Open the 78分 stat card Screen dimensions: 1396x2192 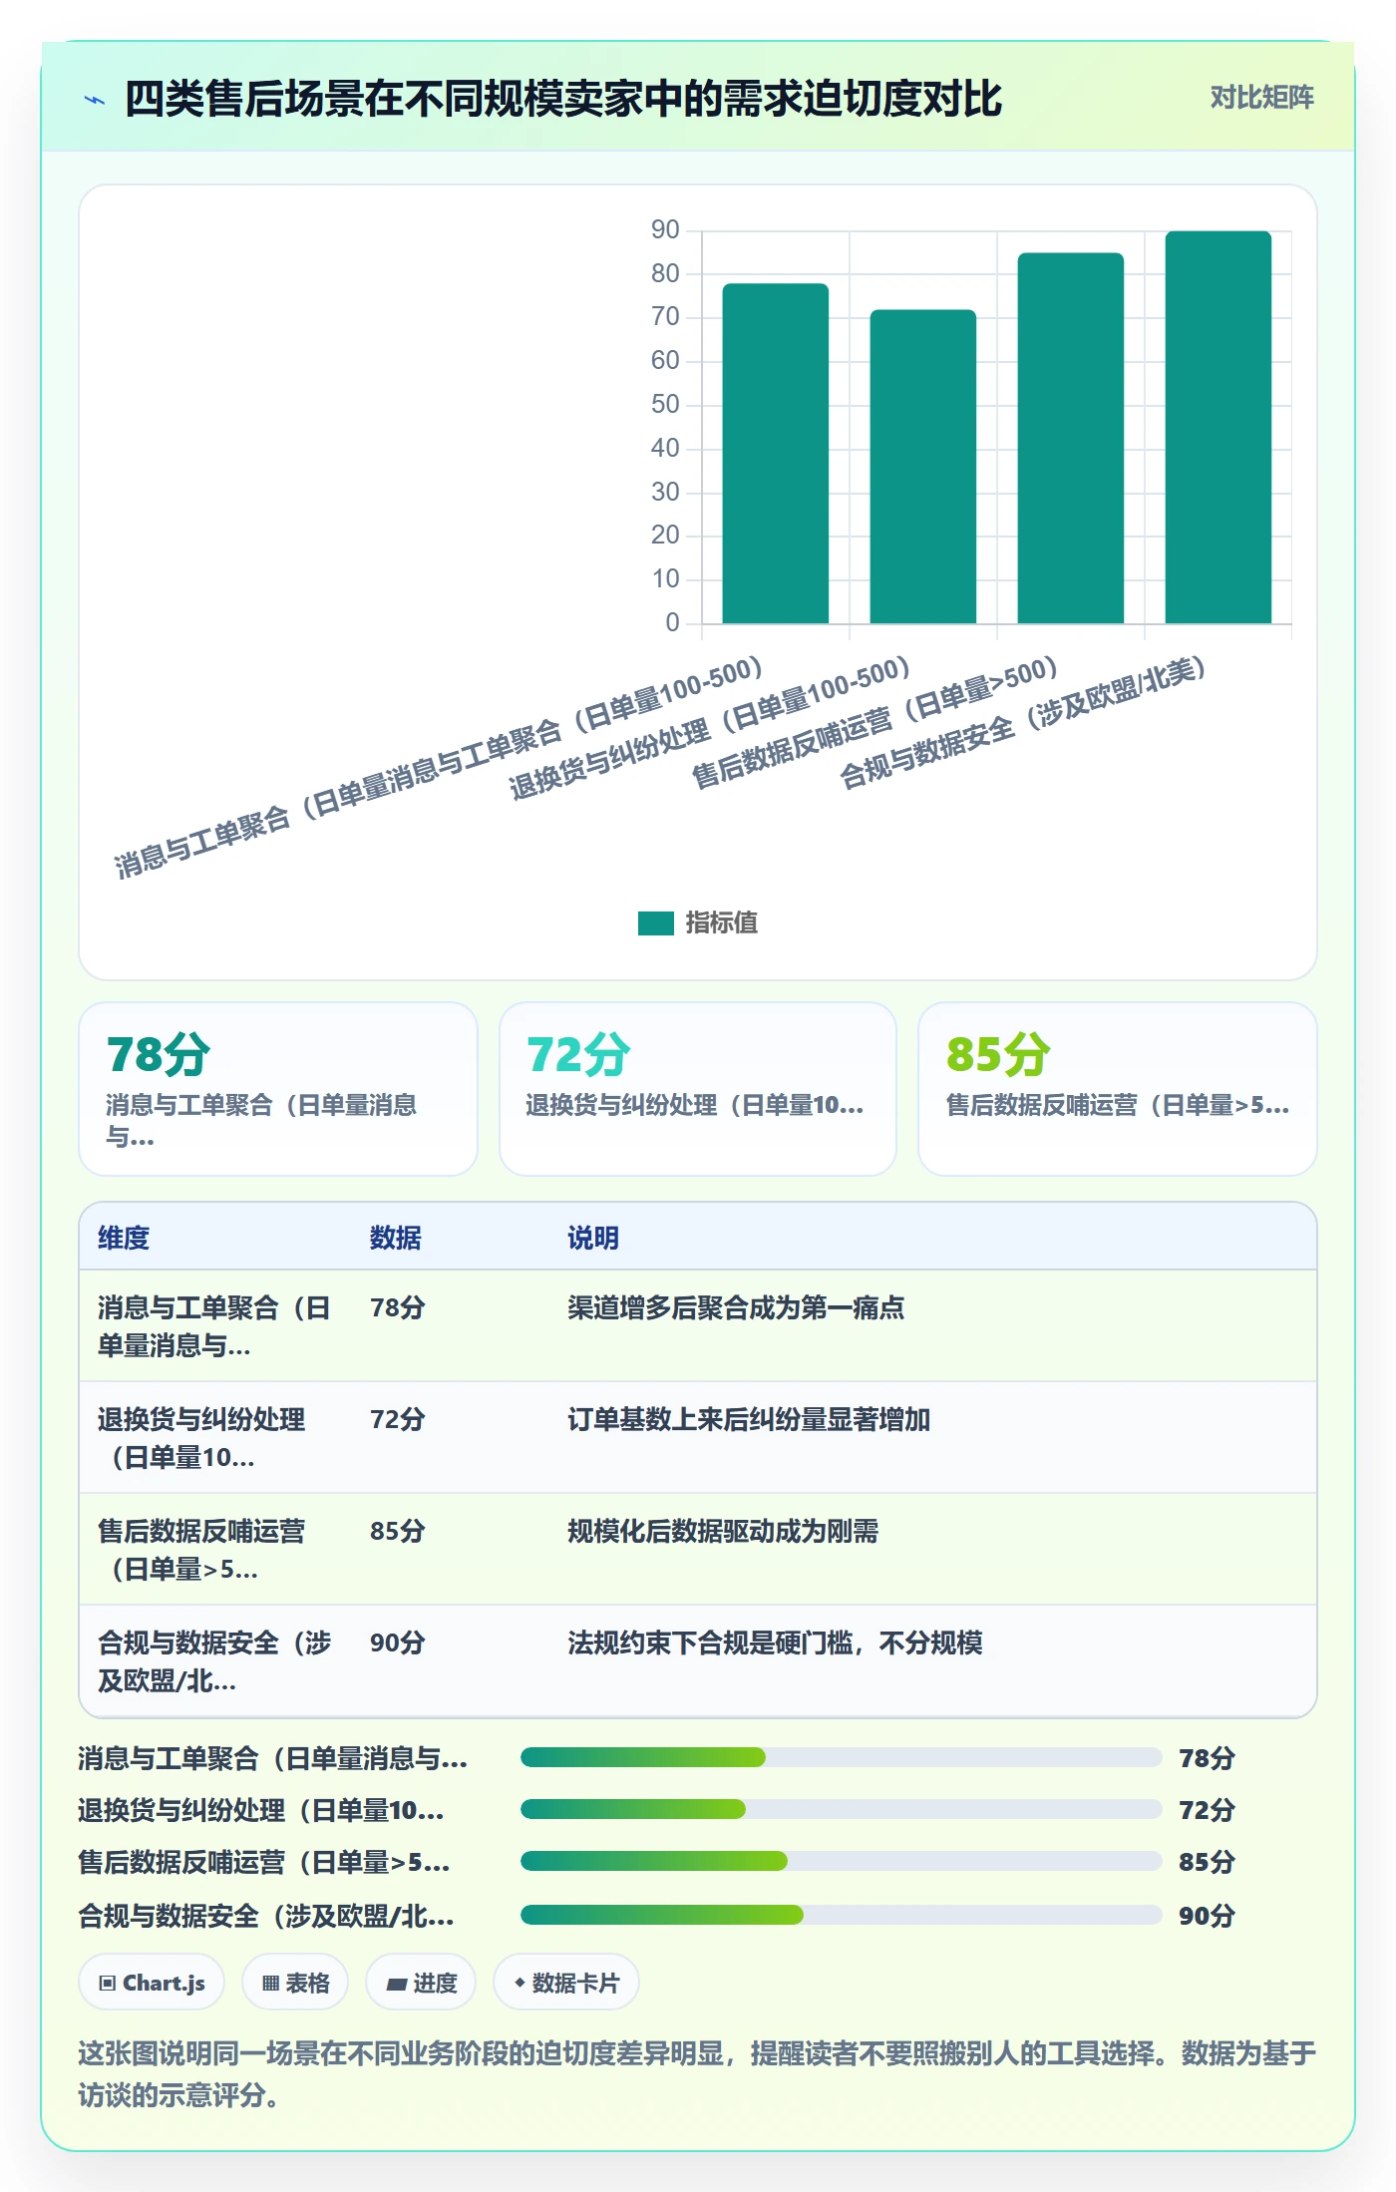(x=278, y=1089)
